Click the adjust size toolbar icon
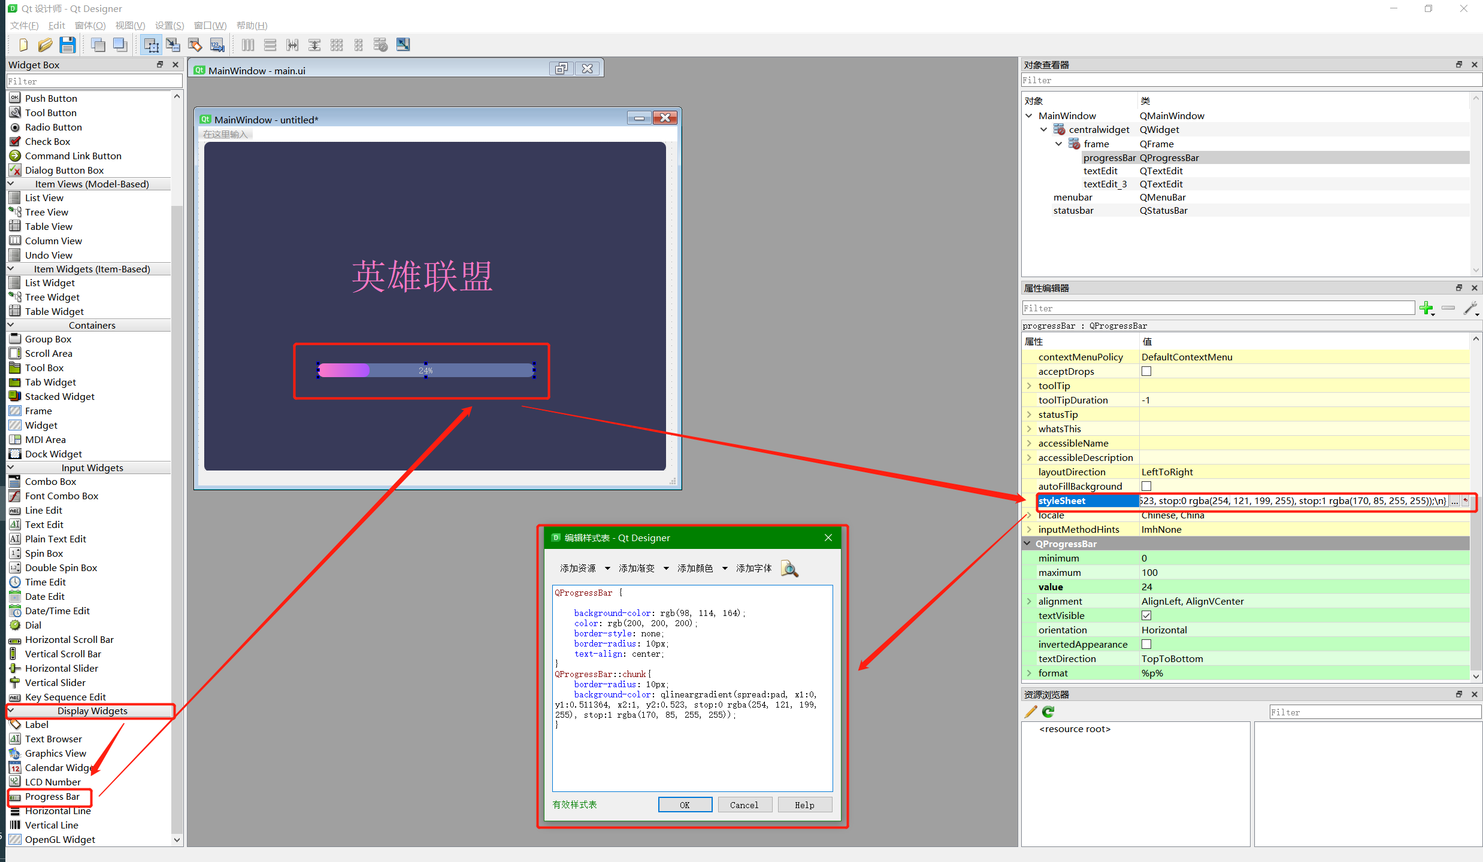 402,44
